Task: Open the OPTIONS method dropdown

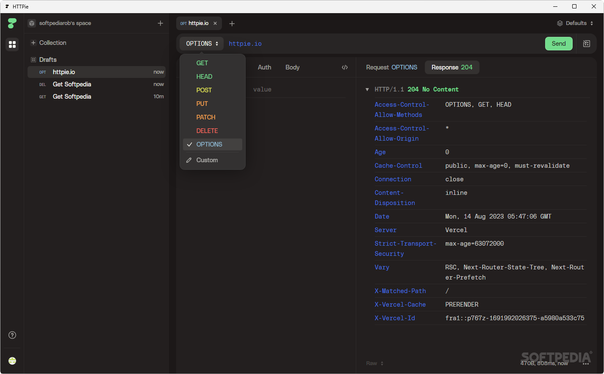Action: pos(202,44)
